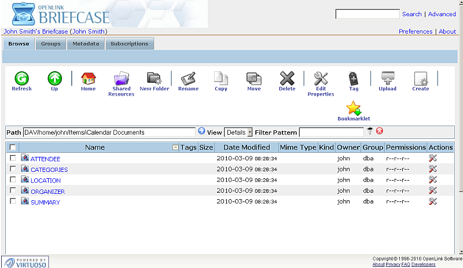This screenshot has height=268, width=463.
Task: Click the Delete X icon
Action: (x=287, y=79)
